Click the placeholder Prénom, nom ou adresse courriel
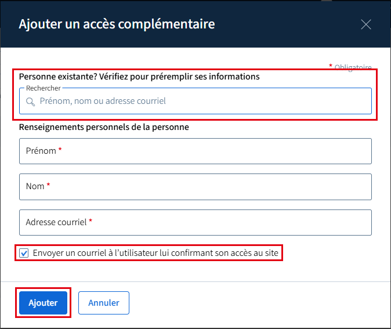 tap(103, 101)
